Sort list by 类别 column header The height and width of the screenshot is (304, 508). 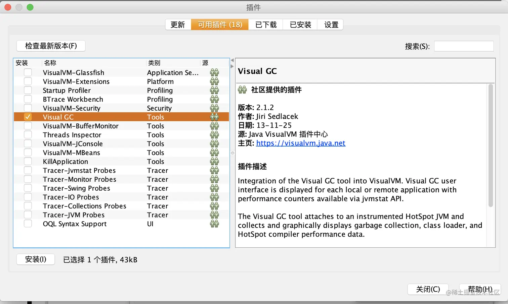pyautogui.click(x=173, y=63)
